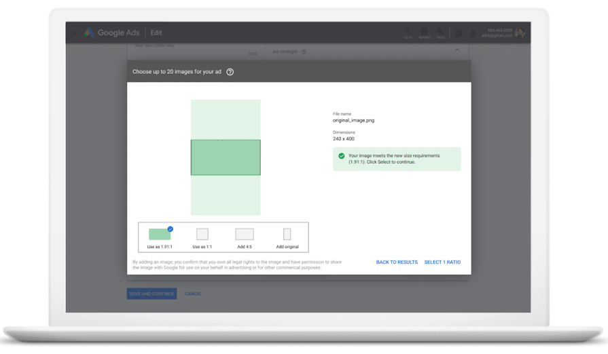Click the Cancel link below dialog
Screen dimensions: 608x354
tap(193, 294)
